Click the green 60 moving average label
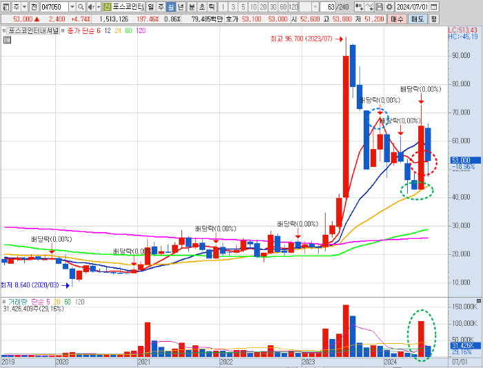The width and height of the screenshot is (483, 368). 128,31
